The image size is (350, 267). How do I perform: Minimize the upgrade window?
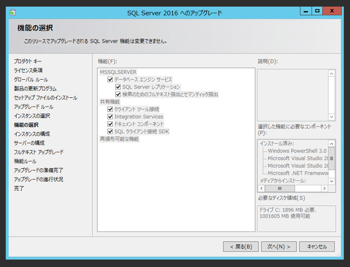(x=306, y=11)
